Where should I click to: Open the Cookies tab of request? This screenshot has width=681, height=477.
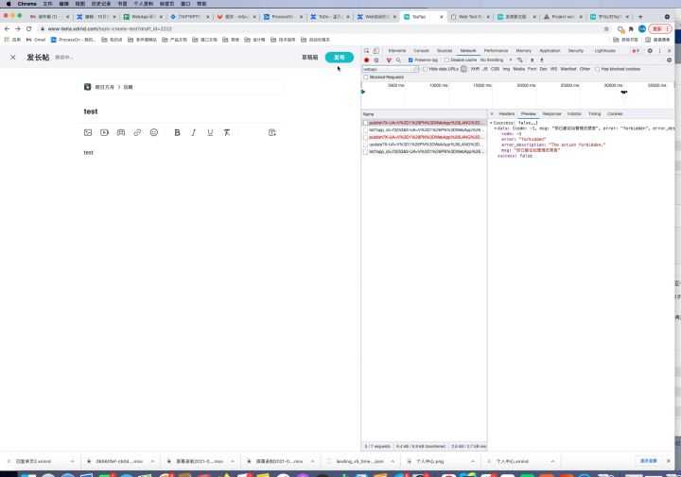tap(615, 113)
